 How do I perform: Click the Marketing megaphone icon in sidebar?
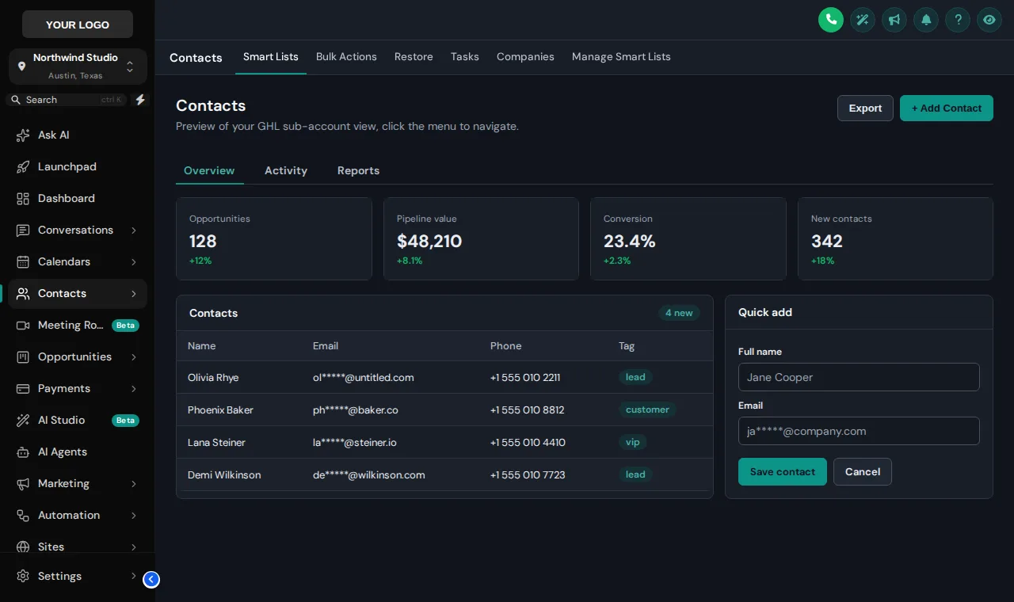(23, 484)
